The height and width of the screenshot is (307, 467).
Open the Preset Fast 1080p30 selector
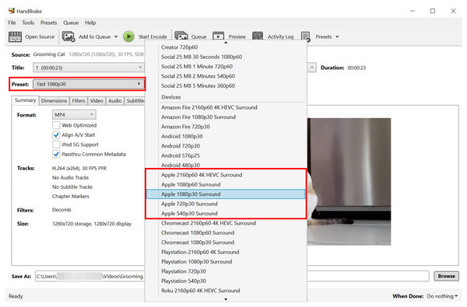[x=88, y=84]
